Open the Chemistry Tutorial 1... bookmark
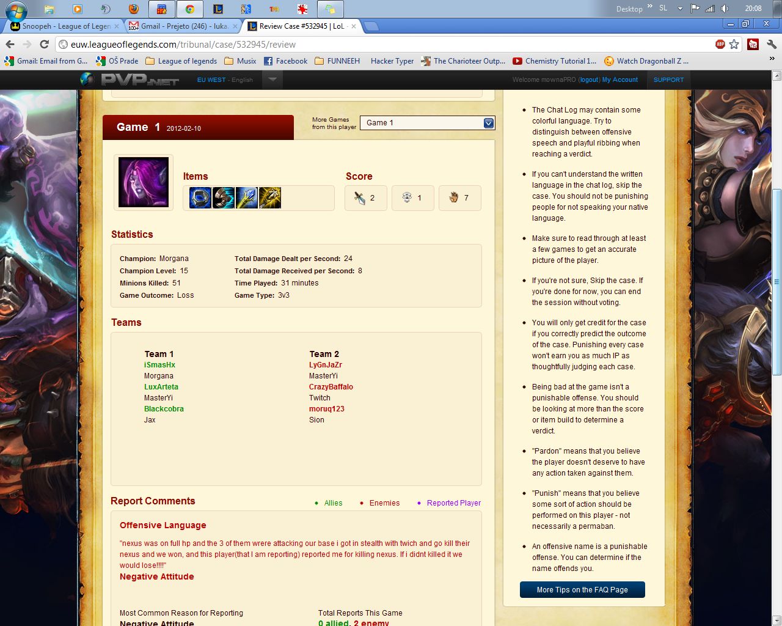The image size is (782, 626). pyautogui.click(x=555, y=61)
